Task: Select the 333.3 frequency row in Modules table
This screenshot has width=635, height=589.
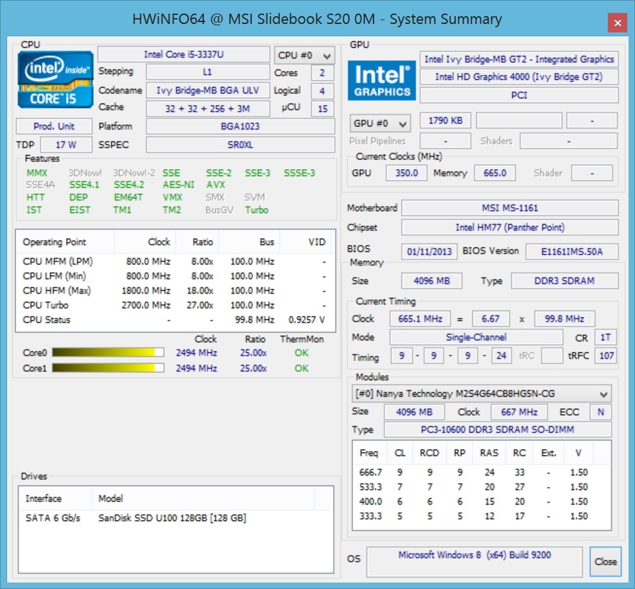Action: 482,516
